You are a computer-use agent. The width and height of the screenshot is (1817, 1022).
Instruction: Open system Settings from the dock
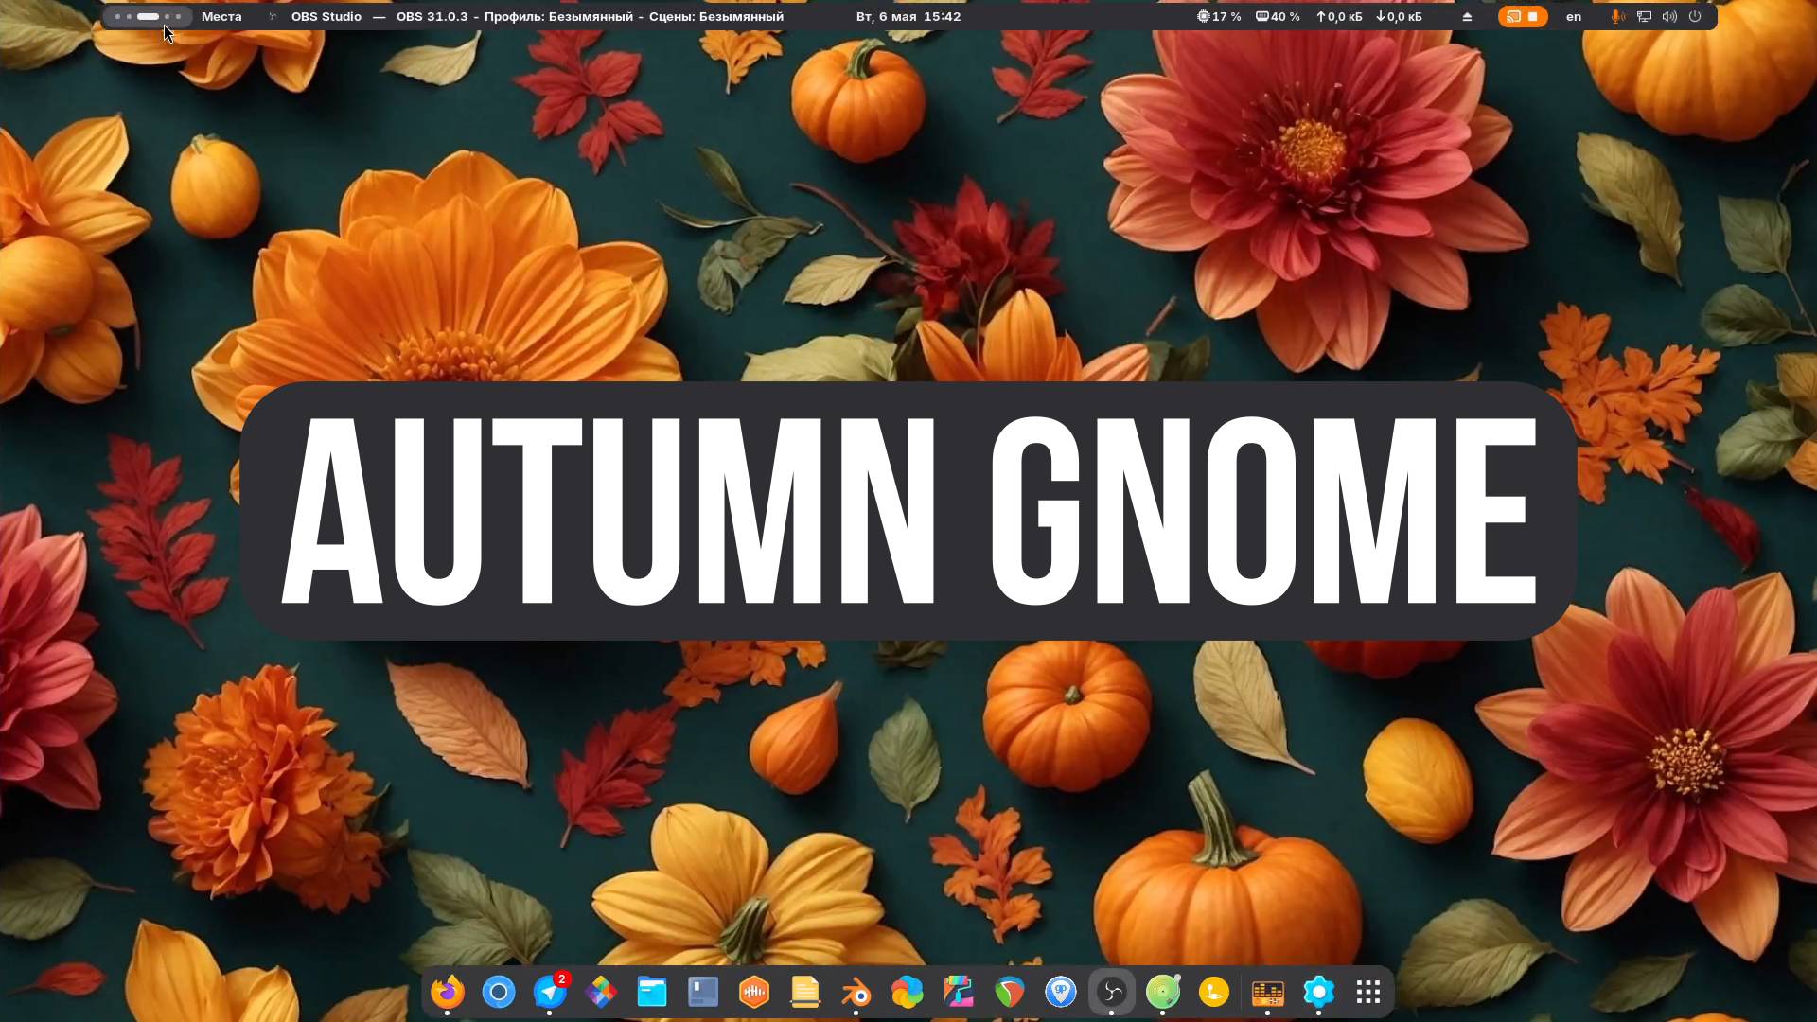click(1319, 993)
